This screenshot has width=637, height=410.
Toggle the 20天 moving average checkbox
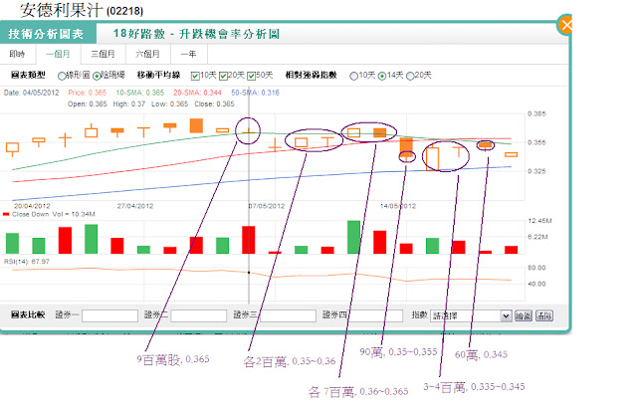coord(223,76)
